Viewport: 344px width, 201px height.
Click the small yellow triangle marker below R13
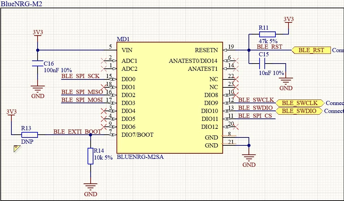point(17,149)
